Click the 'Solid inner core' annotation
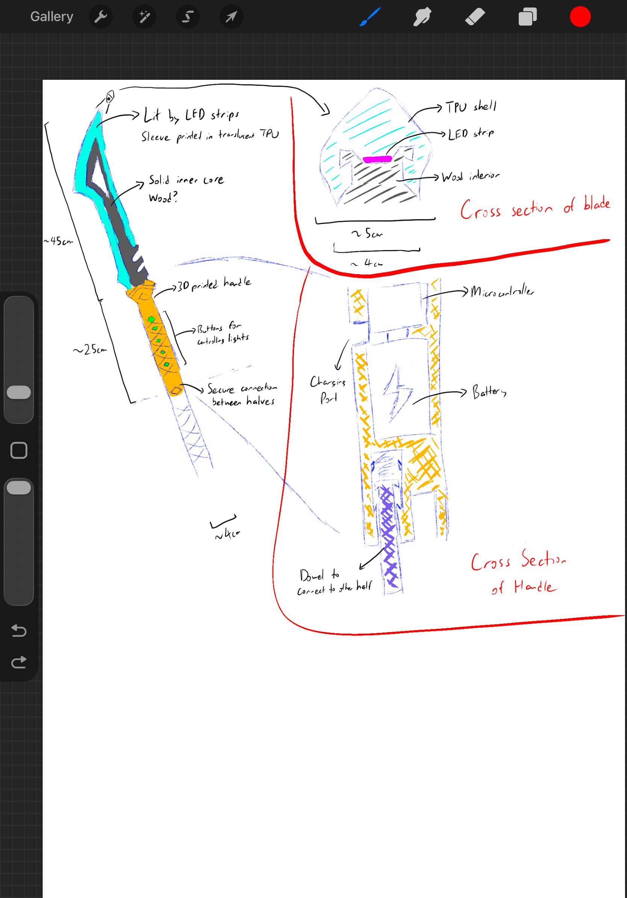Screen dimensions: 627x898 pos(186,180)
